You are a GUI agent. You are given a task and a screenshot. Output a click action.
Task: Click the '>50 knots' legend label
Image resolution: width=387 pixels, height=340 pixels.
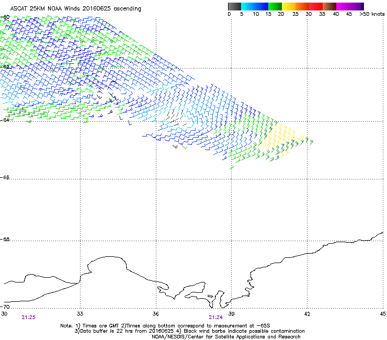tap(372, 14)
